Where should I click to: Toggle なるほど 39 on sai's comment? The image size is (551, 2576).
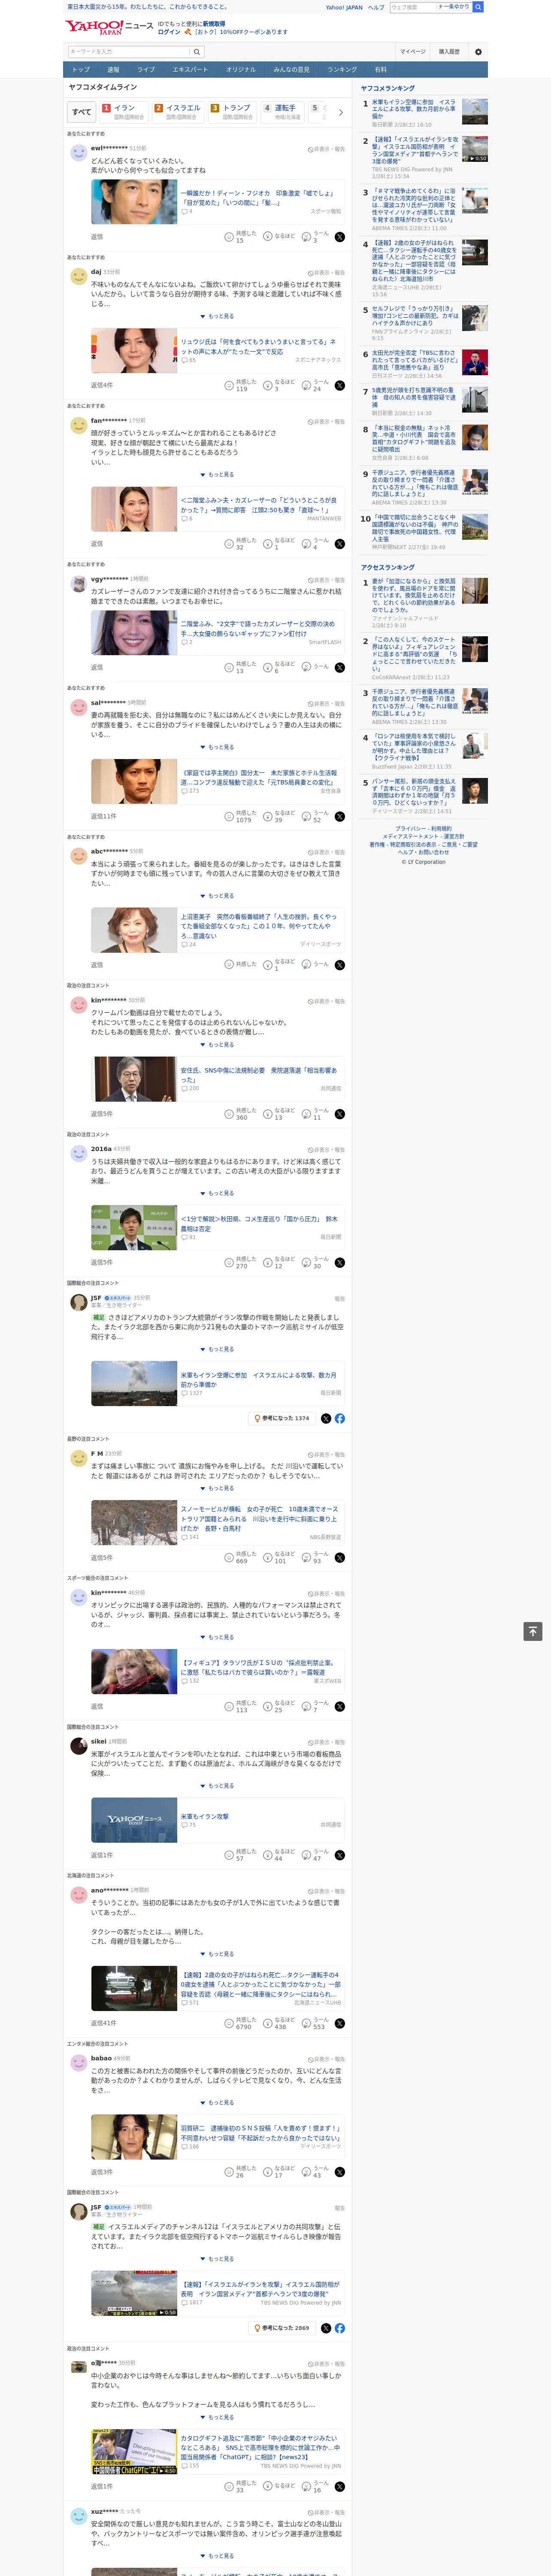coord(280,816)
